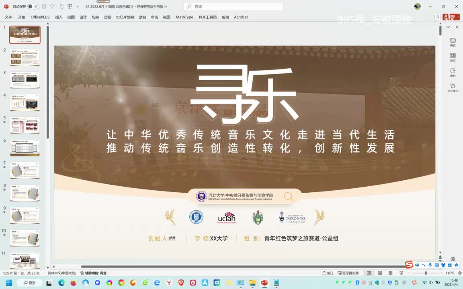Click the Redo arrow icon
Screen dimensions: 463x289
click(61, 6)
